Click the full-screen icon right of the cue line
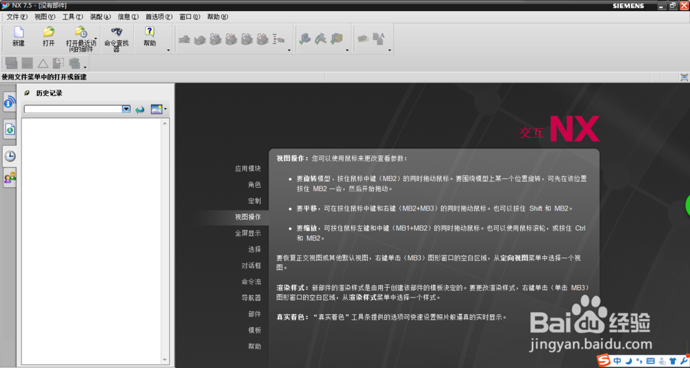This screenshot has width=690, height=368. (x=684, y=77)
